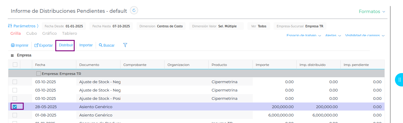Expand the Espacio de trabajo menu
Viewport: 403px width, 123px height.
pos(303,36)
